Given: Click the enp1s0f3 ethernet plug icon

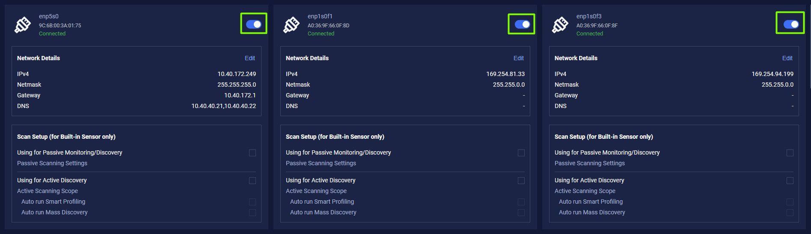Looking at the screenshot, I should pos(560,25).
